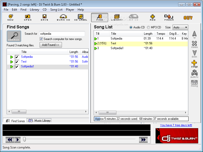Play track 2 in Song List
The height and width of the screenshot is (152, 203).
click(x=96, y=44)
